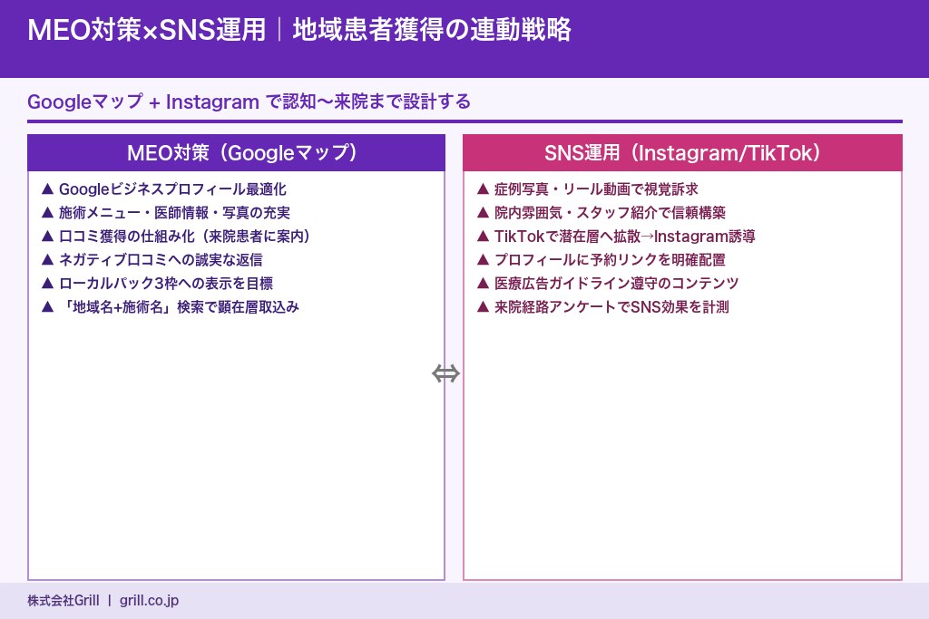Expand the SNS運用（Instagram/TikTok）panel header
This screenshot has width=929, height=619.
[x=682, y=152]
